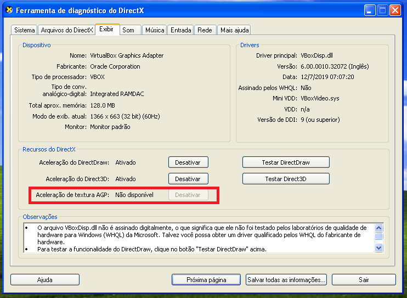Select the Mais ajuda tab
Screen dimensions: 407x298
coord(234,30)
